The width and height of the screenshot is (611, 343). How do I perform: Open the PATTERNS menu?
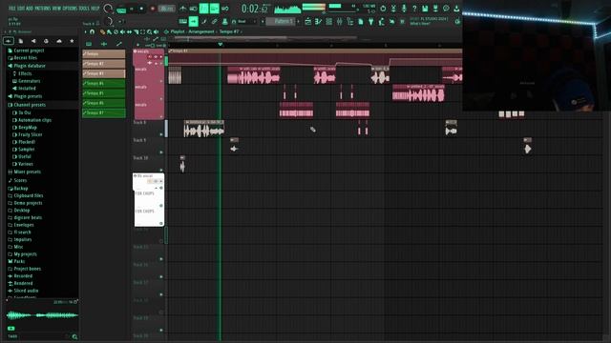pos(43,9)
